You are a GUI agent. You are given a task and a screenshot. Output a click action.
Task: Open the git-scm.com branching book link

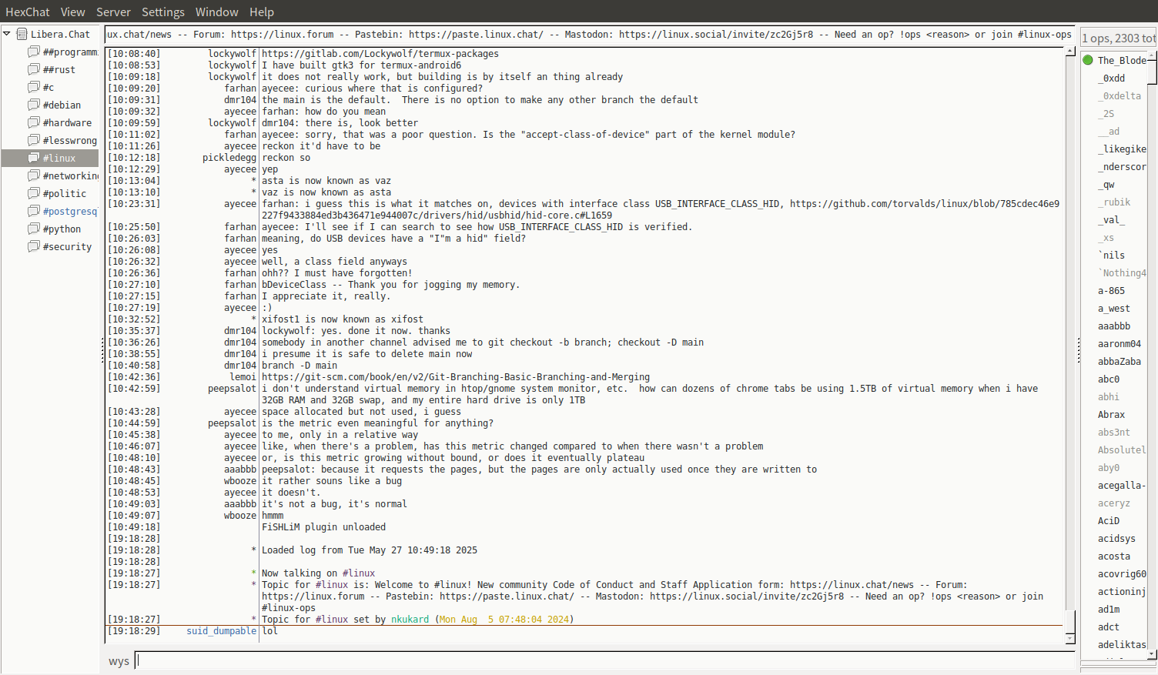click(x=455, y=377)
